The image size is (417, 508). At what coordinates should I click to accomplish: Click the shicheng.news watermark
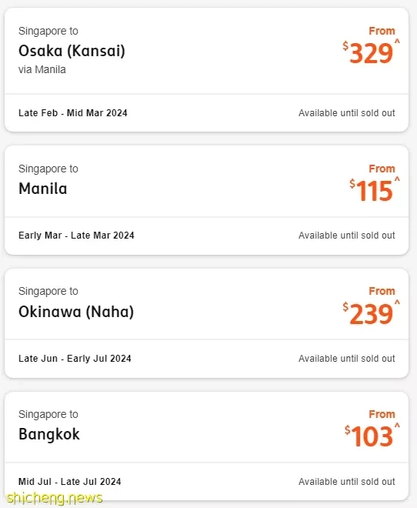point(55,498)
